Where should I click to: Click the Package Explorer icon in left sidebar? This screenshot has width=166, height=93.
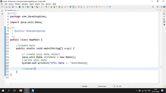point(2,14)
